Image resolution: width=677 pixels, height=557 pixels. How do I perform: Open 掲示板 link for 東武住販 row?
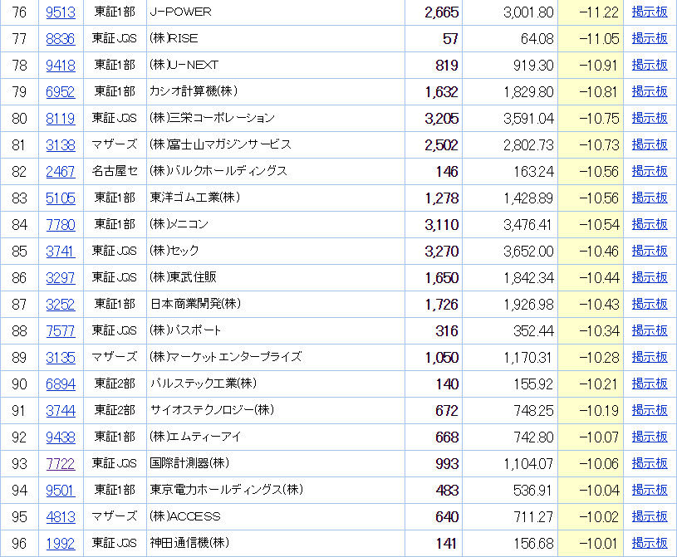click(x=650, y=277)
